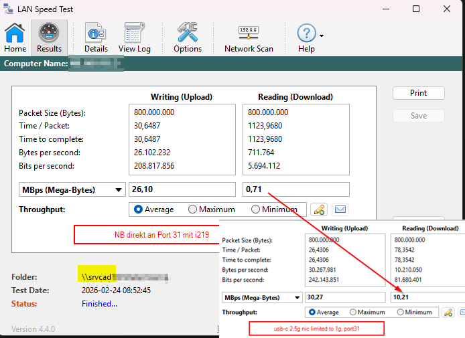This screenshot has height=338, width=465.
Task: Click the Version 4.4.0 label
Action: (x=34, y=329)
